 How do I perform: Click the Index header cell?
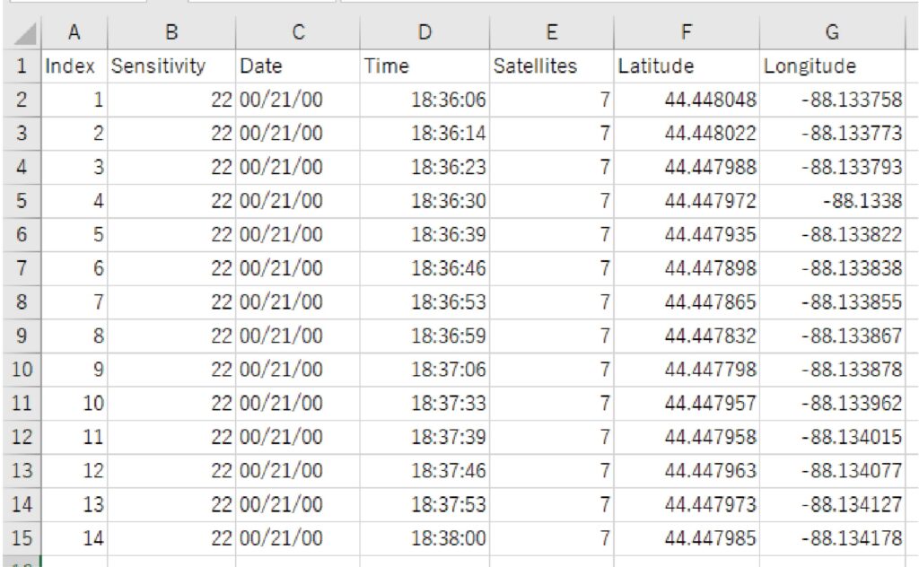[x=74, y=65]
